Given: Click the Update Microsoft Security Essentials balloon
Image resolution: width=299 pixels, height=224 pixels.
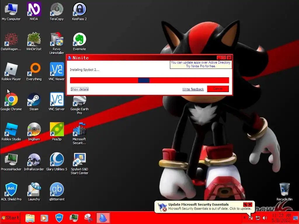Looking at the screenshot, I should (x=204, y=206).
